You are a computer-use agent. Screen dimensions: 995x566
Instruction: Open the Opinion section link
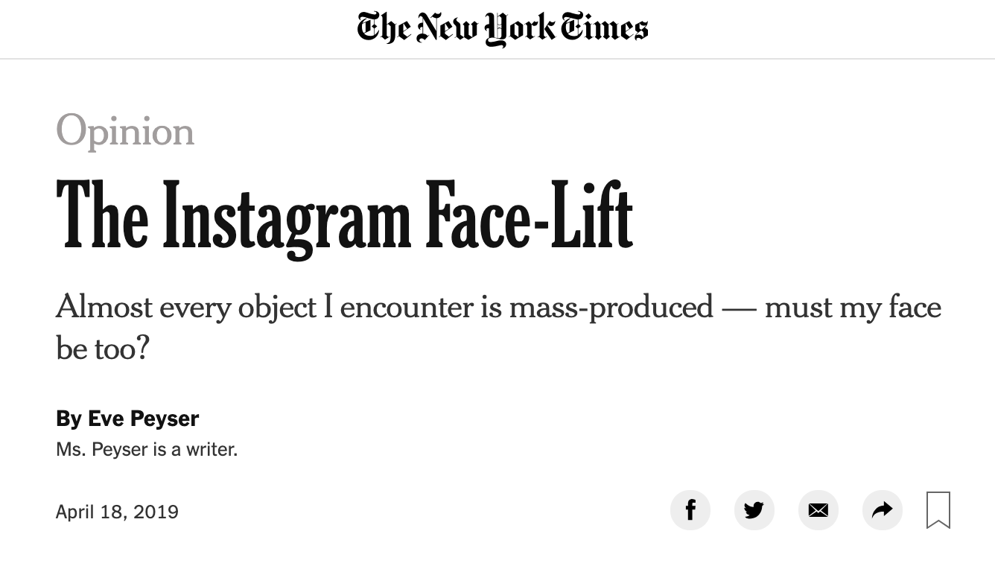pos(125,131)
